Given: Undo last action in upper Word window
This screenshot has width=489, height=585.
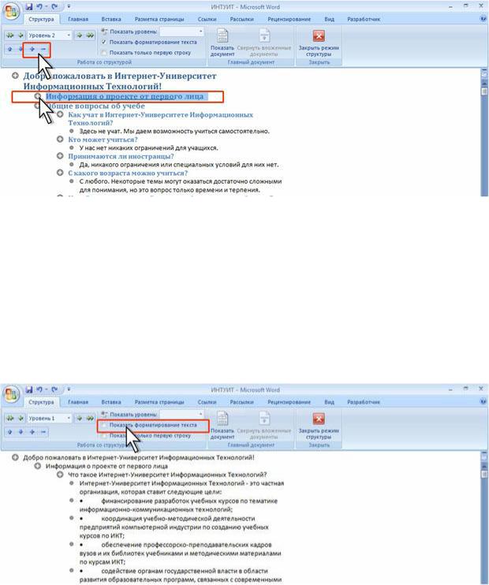Looking at the screenshot, I should coord(39,7).
